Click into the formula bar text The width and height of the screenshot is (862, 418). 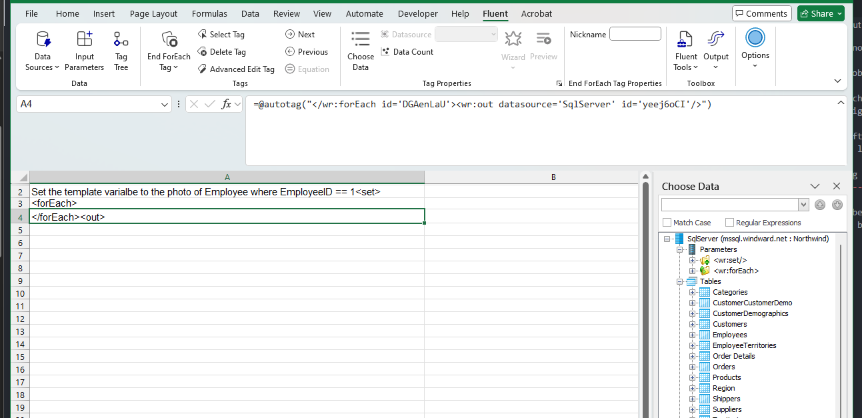coord(483,105)
